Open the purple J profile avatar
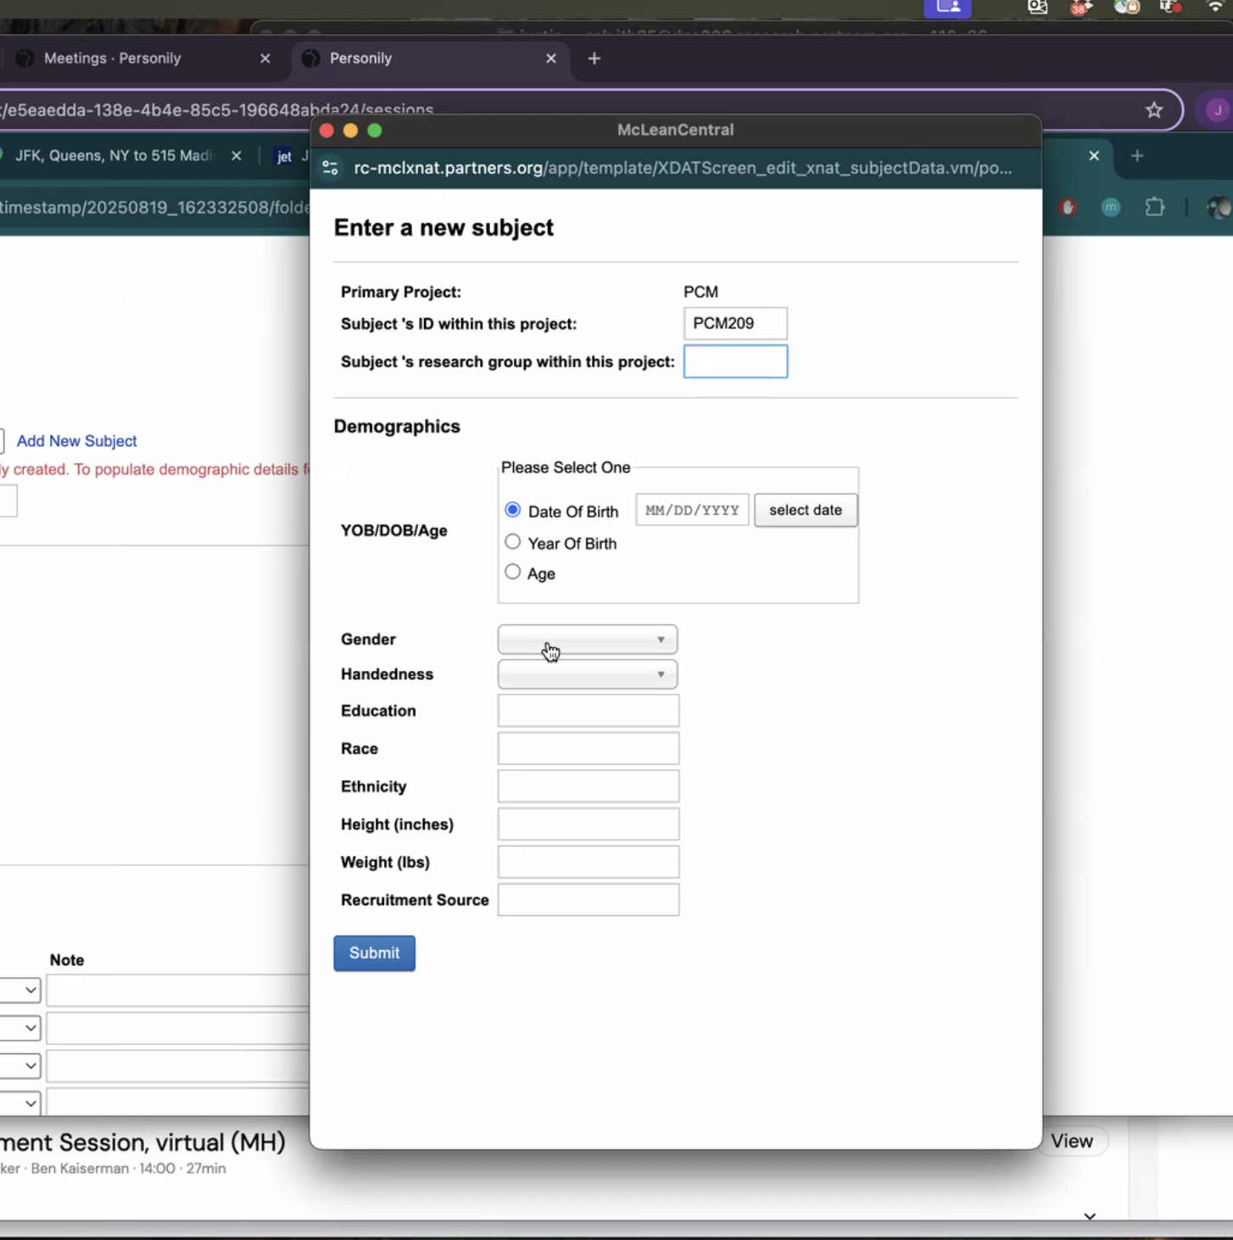This screenshot has width=1233, height=1240. [x=1217, y=109]
